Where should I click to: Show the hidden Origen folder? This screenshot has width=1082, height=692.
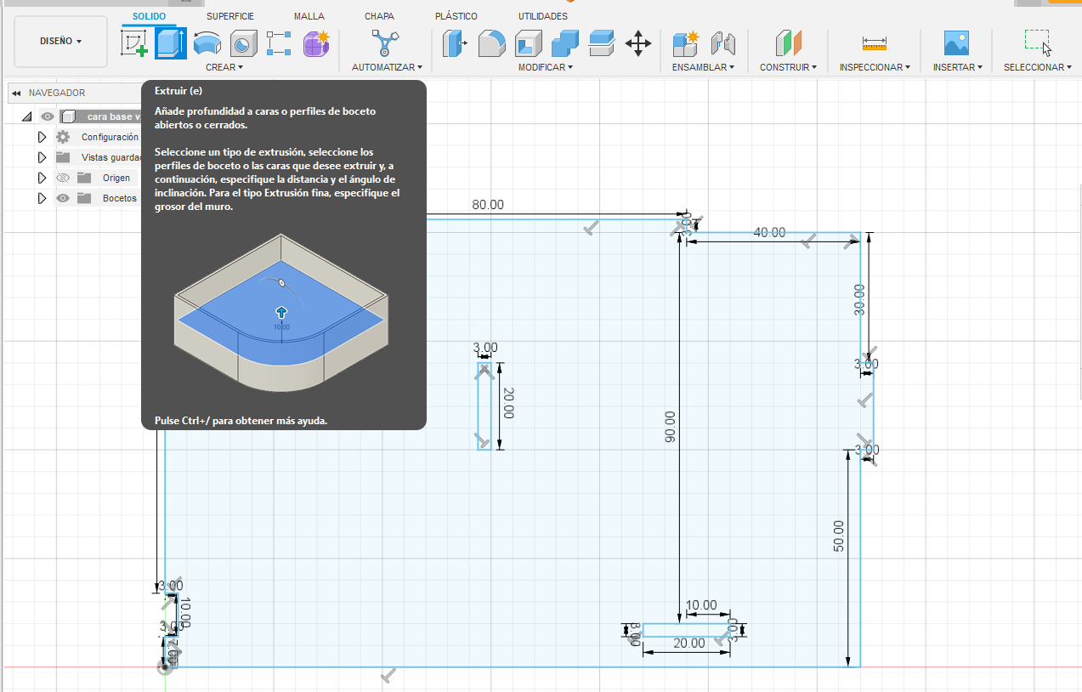pos(63,178)
